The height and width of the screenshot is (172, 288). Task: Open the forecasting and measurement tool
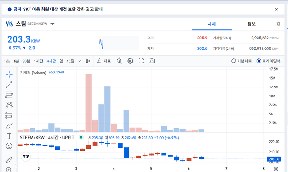click(x=9, y=115)
